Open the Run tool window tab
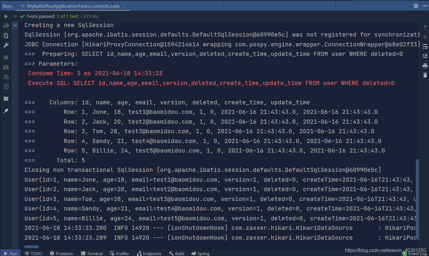 click(10, 253)
